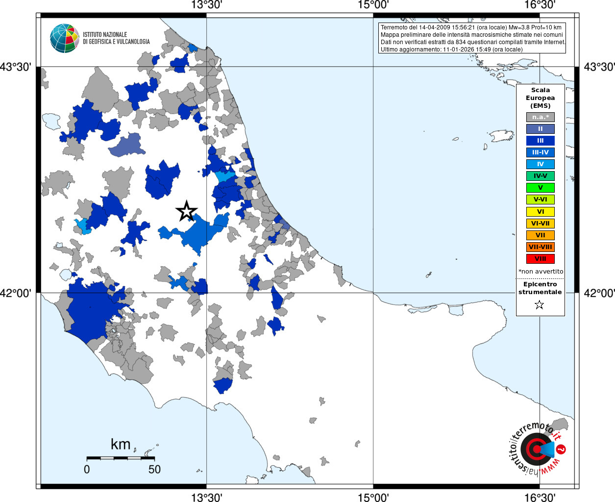Image resolution: width=615 pixels, height=502 pixels.
Task: Select the yellow VI legend swatch
Action: tap(541, 212)
